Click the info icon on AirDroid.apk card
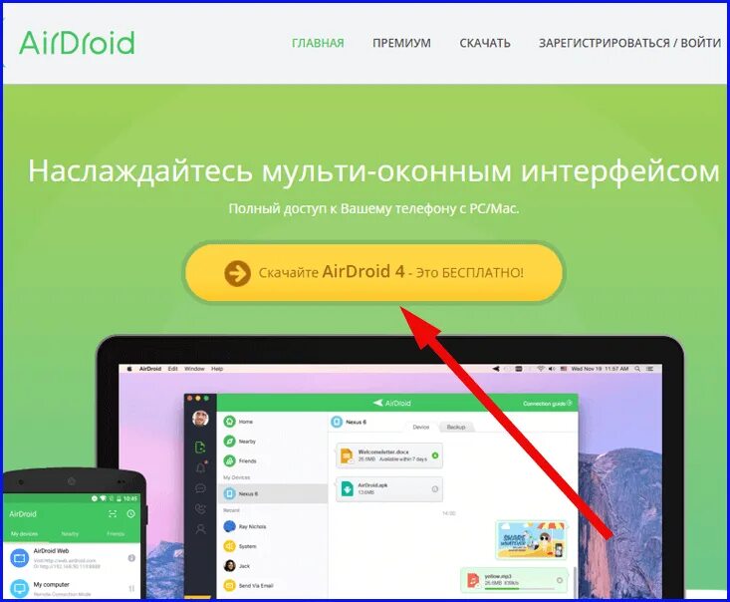The image size is (730, 602). [435, 488]
